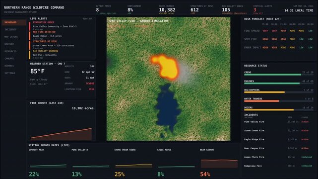
Task: Click View All in Live Alerts
Action: [x=87, y=19]
